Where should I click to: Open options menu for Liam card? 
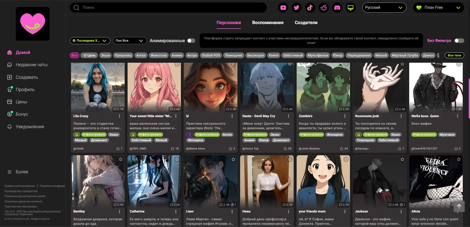(x=232, y=211)
